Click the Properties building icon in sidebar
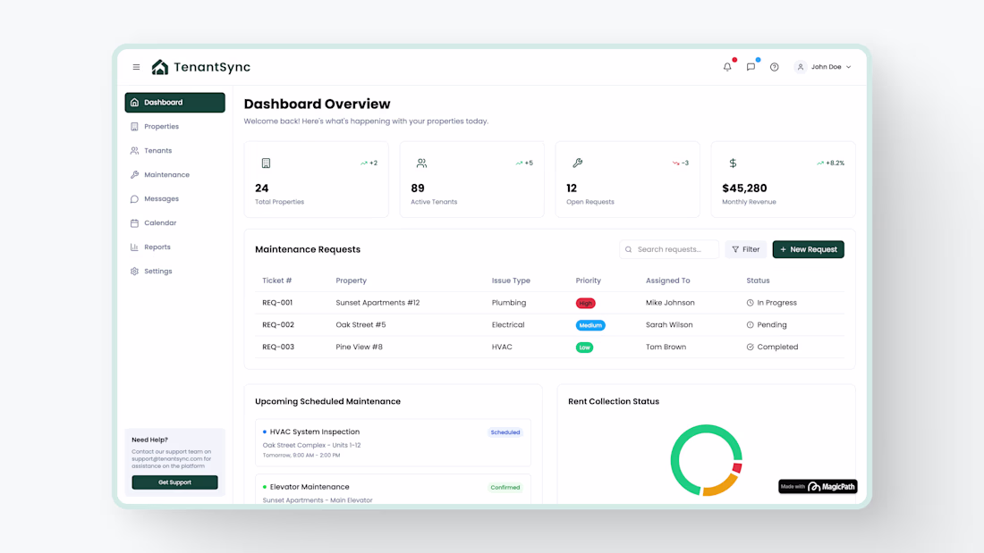984x553 pixels. pyautogui.click(x=134, y=127)
